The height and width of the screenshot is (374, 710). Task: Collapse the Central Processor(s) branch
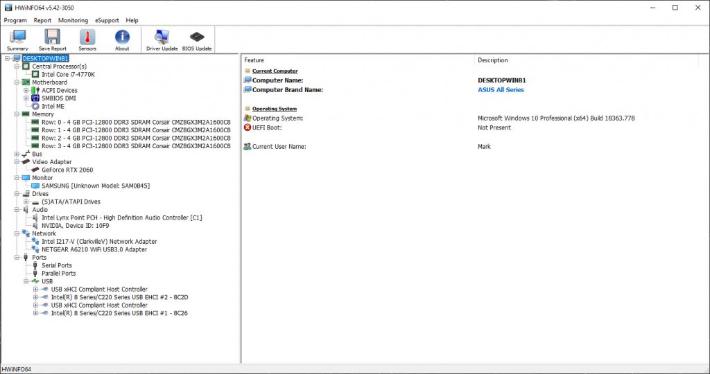[17, 66]
